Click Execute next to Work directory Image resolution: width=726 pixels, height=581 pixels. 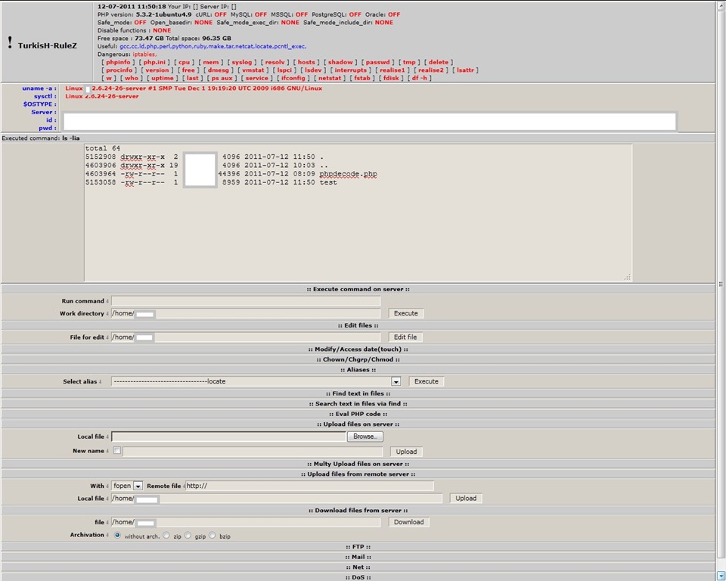[405, 313]
